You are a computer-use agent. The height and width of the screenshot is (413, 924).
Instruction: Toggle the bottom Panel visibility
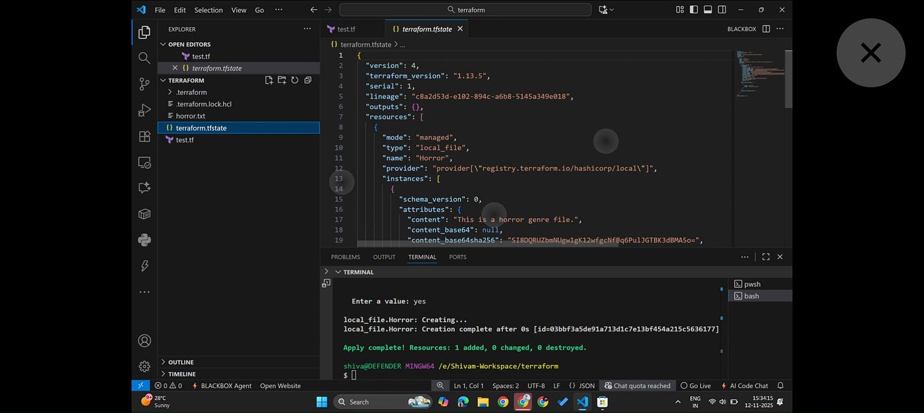pyautogui.click(x=708, y=10)
